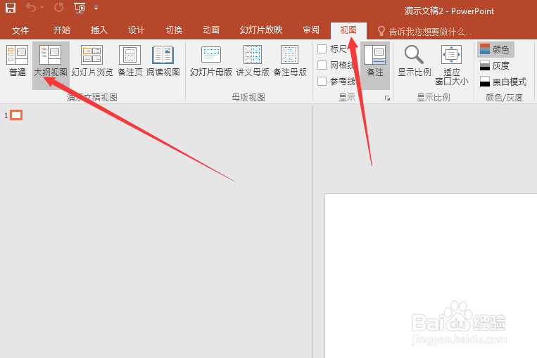
Task: Select the 黑白模式 black and white mode
Action: [x=503, y=82]
